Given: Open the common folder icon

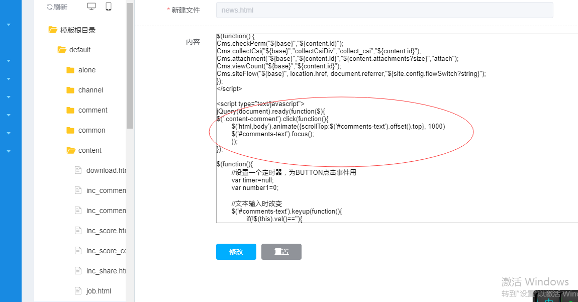Looking at the screenshot, I should tap(70, 130).
